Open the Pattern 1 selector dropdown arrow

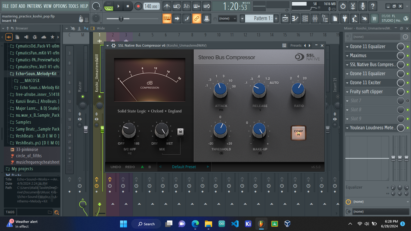coord(242,19)
